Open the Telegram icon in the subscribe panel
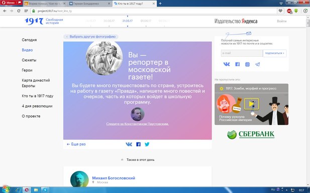 coord(257,64)
